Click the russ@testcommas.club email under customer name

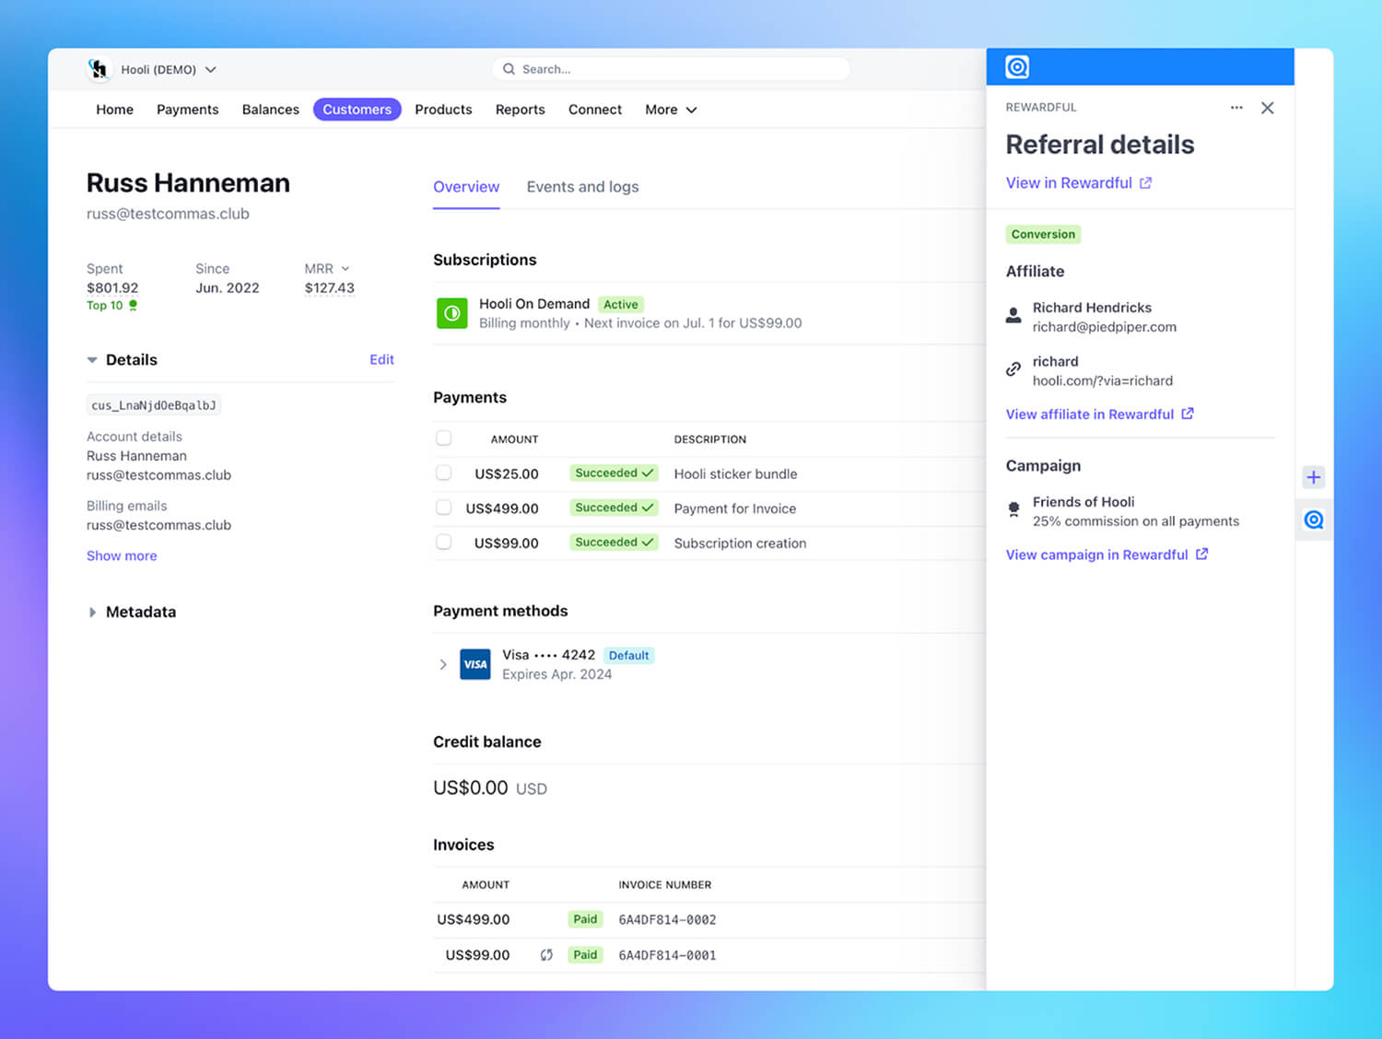coord(168,214)
